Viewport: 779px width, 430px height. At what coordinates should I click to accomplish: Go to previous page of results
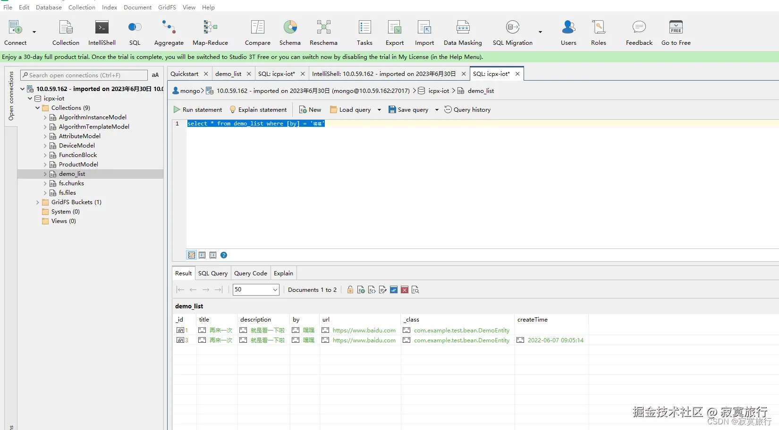tap(193, 289)
